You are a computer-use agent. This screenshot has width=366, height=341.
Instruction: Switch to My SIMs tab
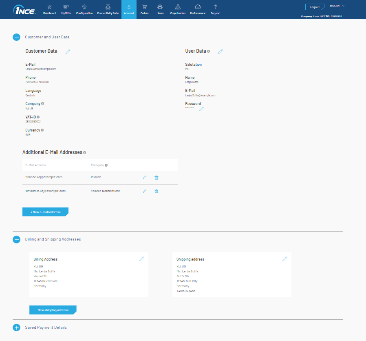66,9
